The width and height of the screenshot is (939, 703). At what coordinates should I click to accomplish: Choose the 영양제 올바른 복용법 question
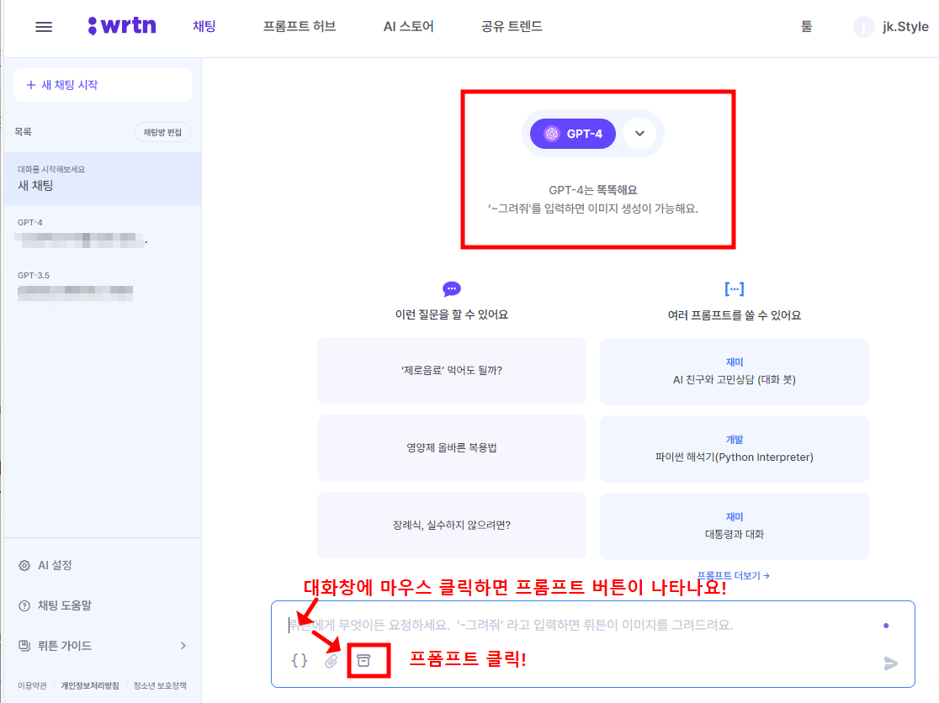point(452,447)
